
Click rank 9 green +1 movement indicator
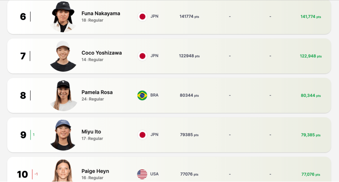coord(34,135)
